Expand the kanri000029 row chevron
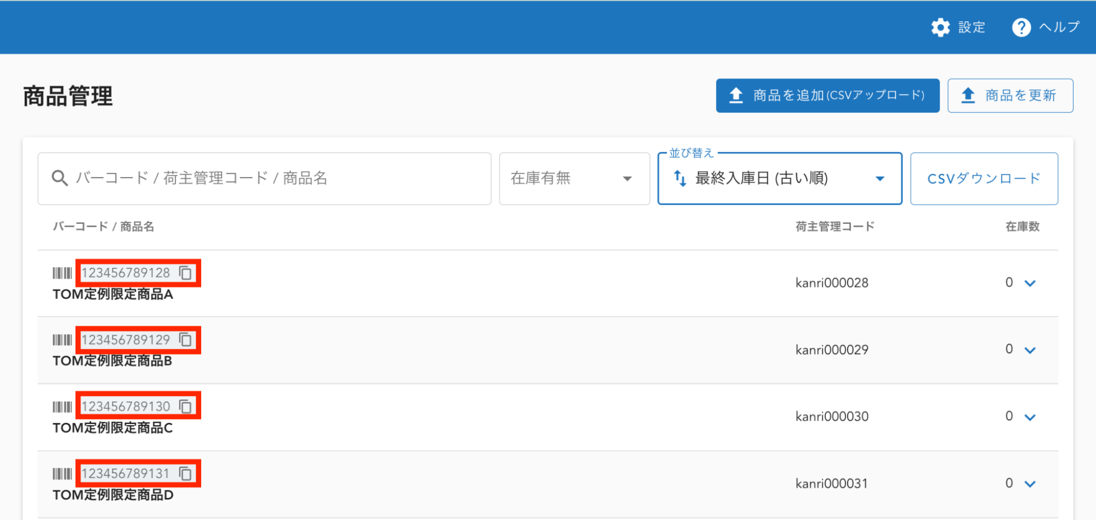The width and height of the screenshot is (1096, 520). tap(1030, 351)
